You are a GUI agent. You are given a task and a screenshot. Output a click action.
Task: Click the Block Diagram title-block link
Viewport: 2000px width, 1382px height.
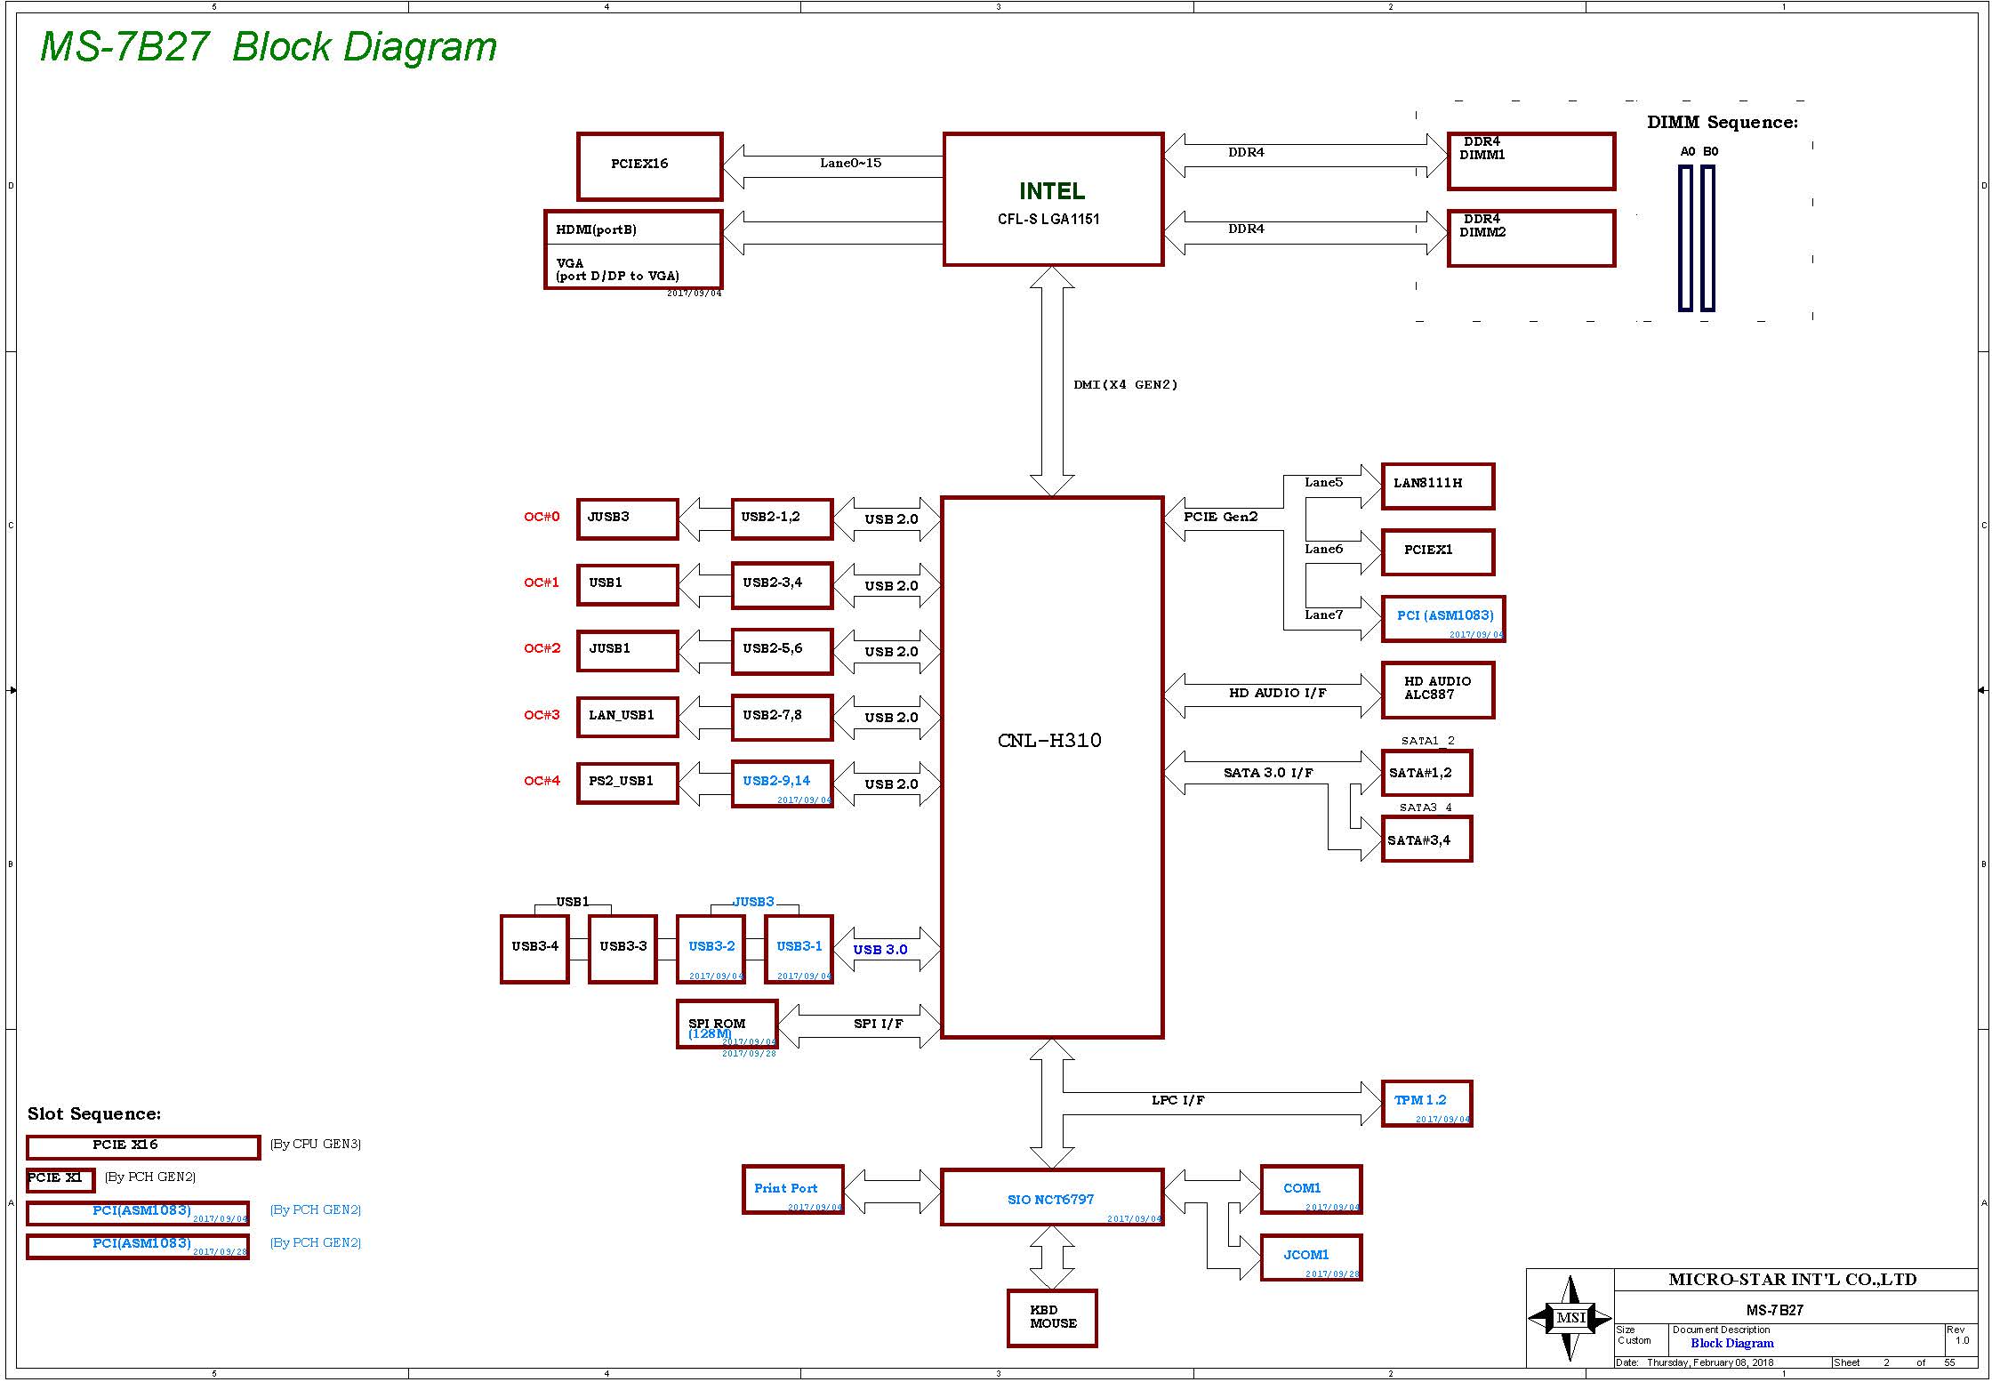point(1731,1343)
